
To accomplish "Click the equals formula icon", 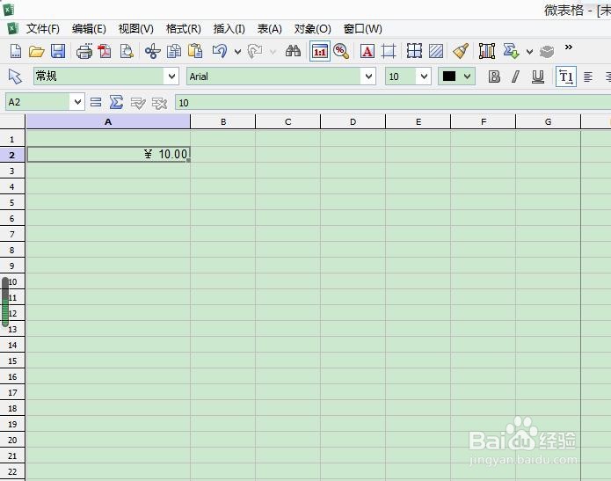I will click(96, 103).
